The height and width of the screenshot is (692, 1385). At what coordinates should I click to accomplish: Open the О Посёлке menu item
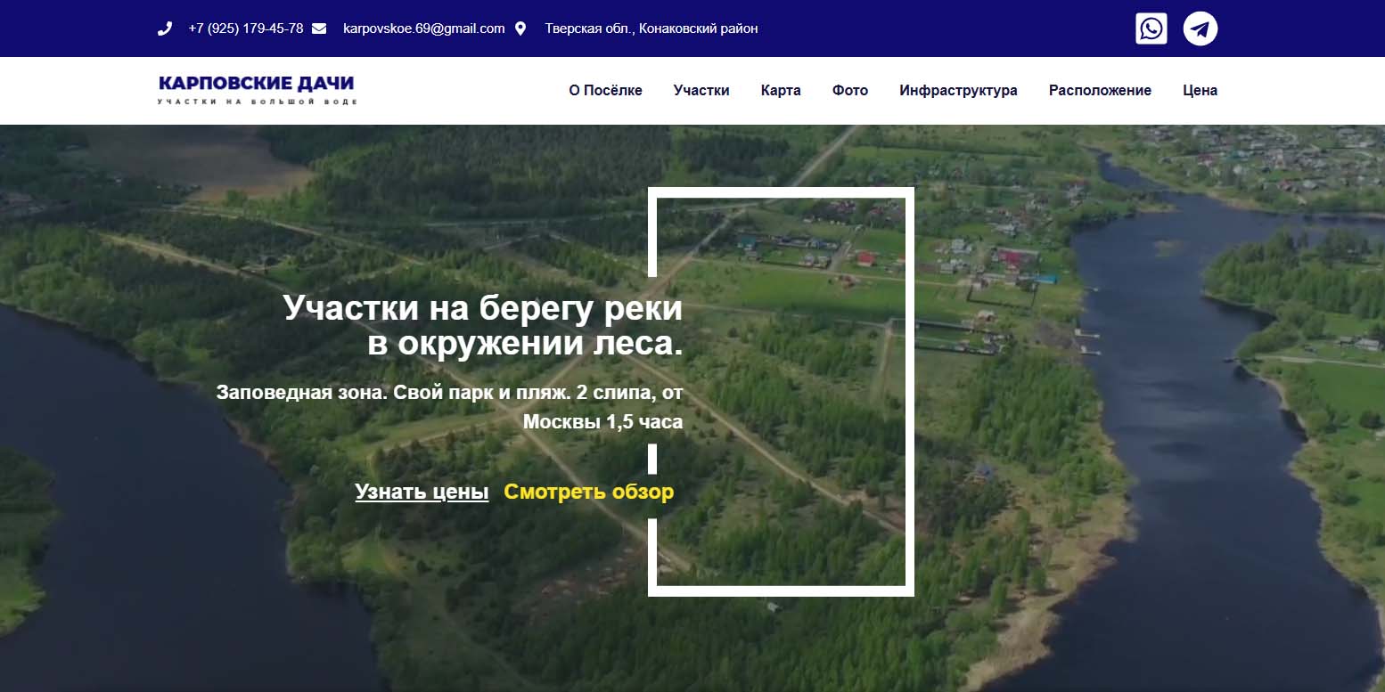point(605,90)
